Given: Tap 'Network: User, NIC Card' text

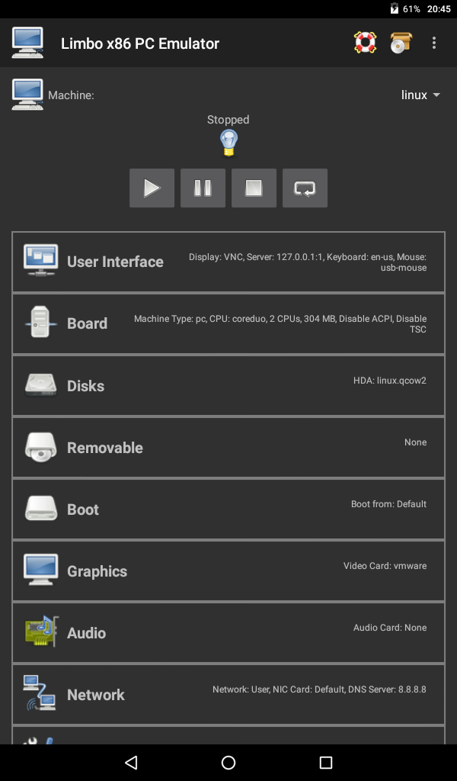Looking at the screenshot, I should point(319,689).
